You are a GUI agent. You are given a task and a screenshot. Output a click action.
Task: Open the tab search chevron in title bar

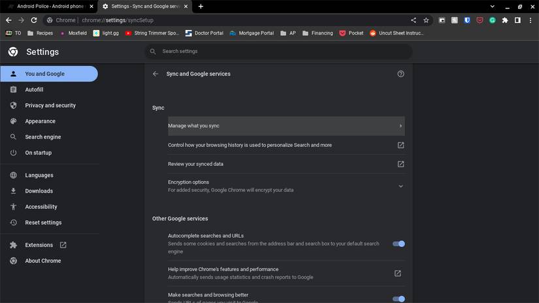(492, 6)
